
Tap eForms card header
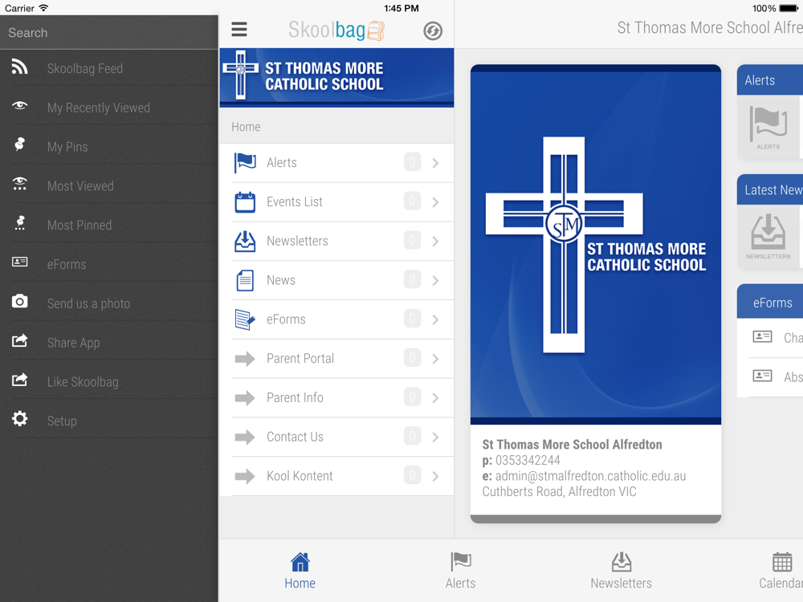point(770,303)
